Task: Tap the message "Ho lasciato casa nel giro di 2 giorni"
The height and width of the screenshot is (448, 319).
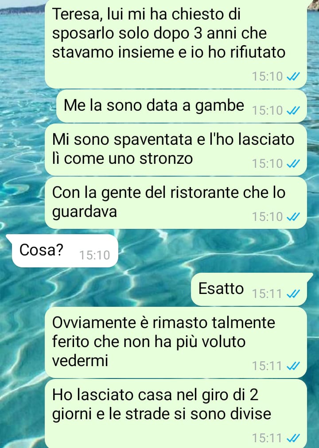Action: (x=176, y=413)
